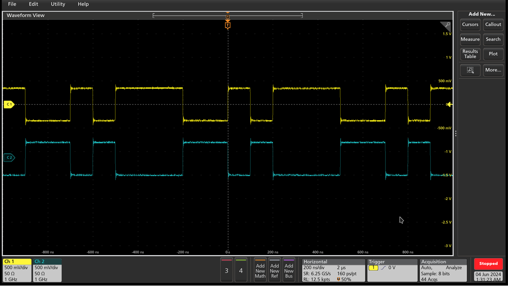
Task: Click the three-dot handle beside the results bar
Action: tap(456, 134)
